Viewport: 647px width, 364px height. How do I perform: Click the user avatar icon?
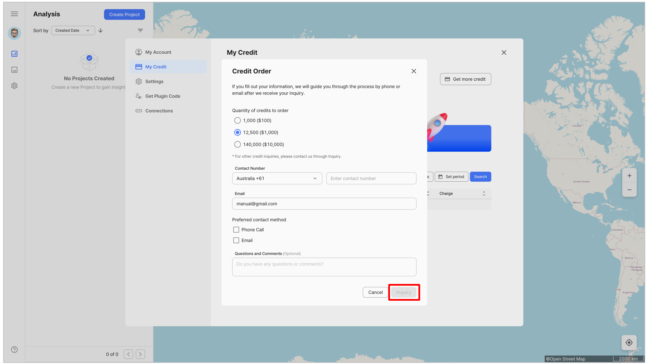click(14, 33)
